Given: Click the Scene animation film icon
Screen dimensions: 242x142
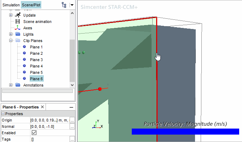Looking at the screenshot, I should pyautogui.click(x=18, y=22).
